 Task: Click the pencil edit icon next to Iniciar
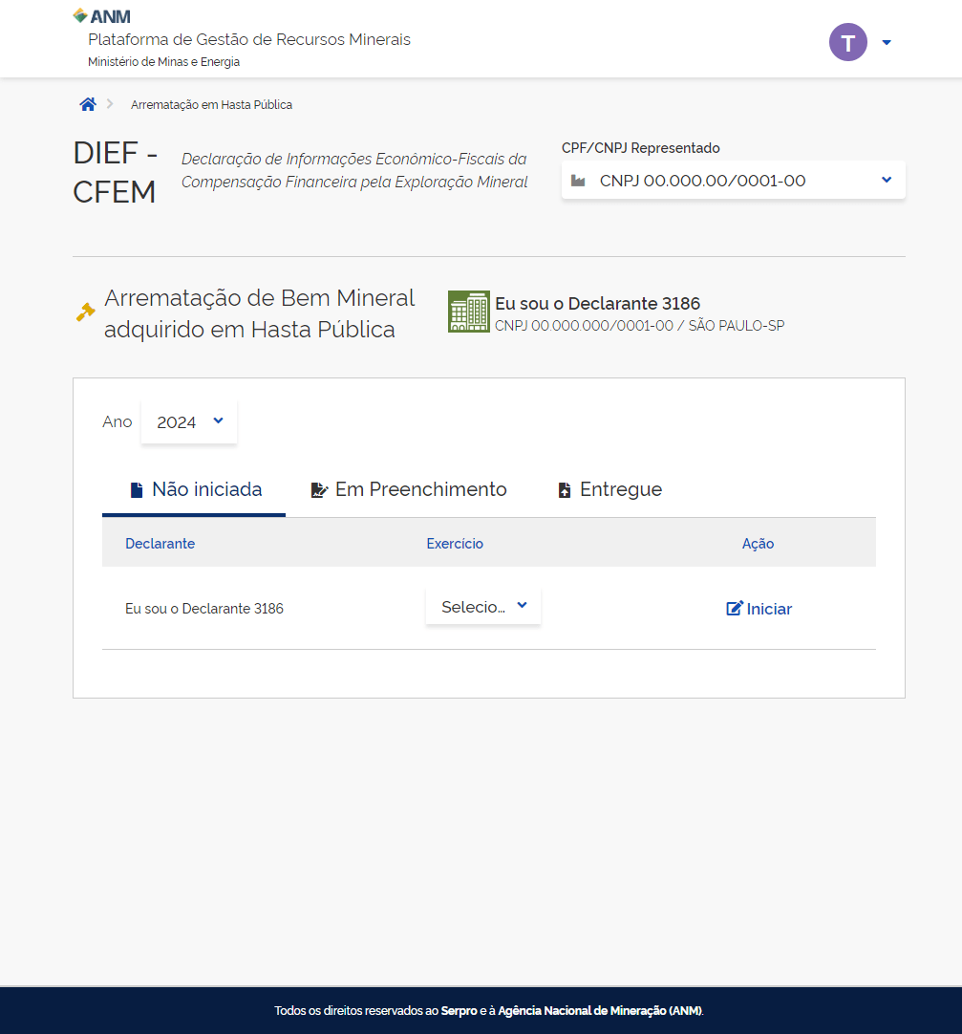point(735,609)
